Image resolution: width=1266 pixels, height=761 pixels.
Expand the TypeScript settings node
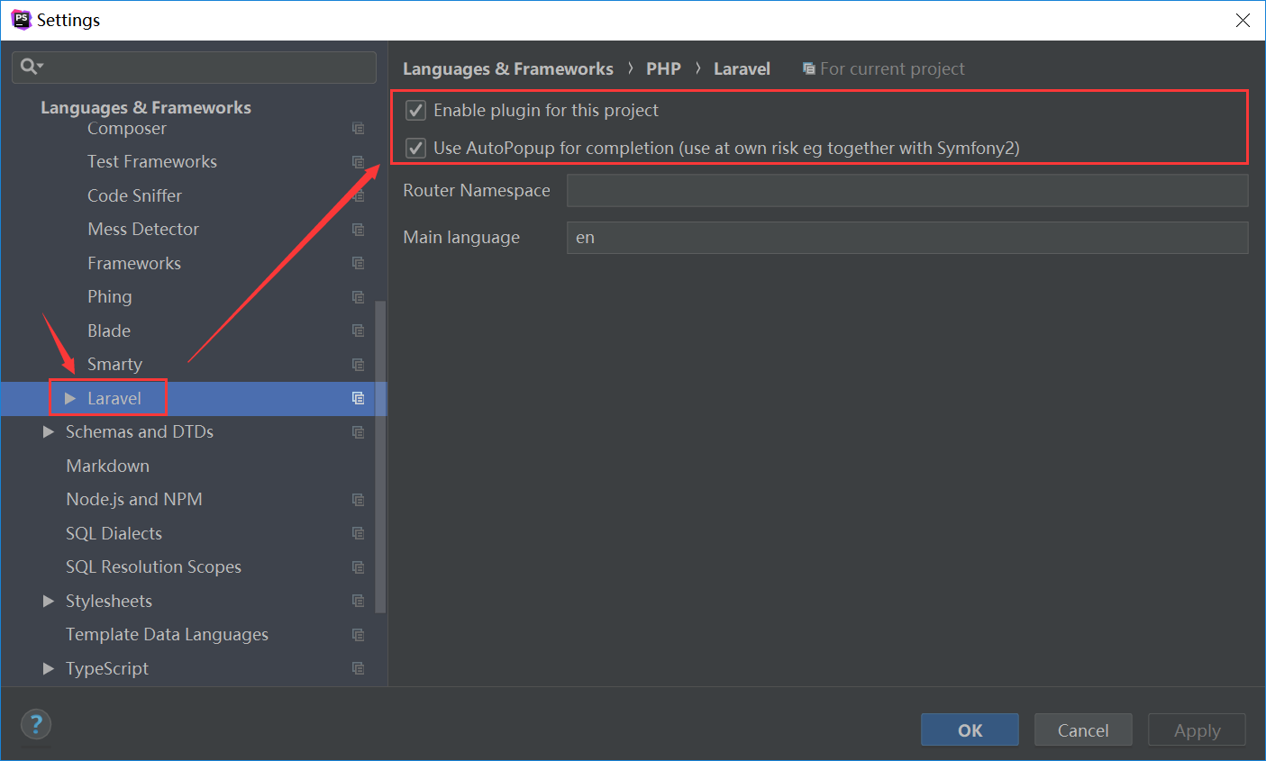[x=49, y=668]
